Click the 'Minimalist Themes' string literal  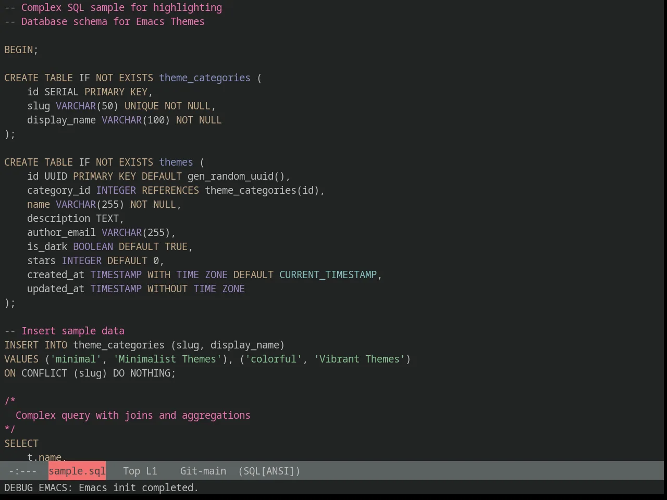[167, 359]
